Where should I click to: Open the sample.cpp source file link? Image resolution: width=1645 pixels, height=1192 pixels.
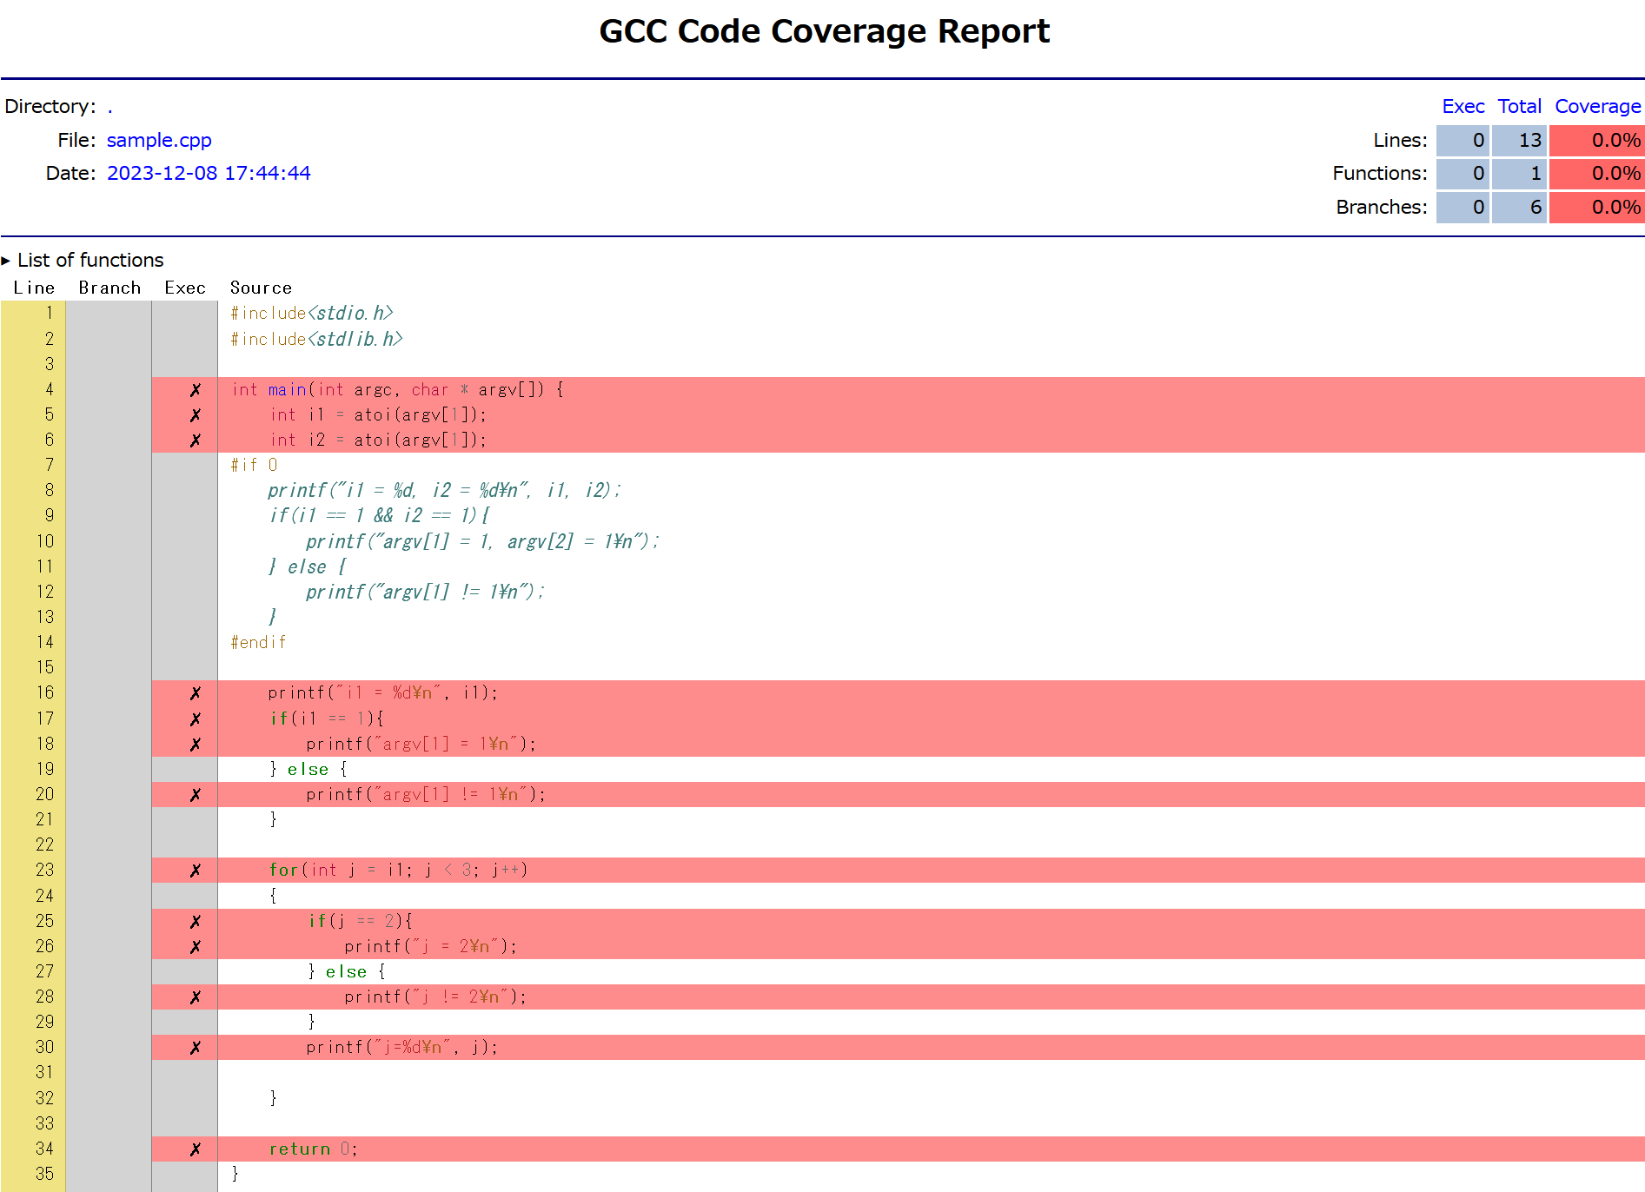(x=158, y=140)
